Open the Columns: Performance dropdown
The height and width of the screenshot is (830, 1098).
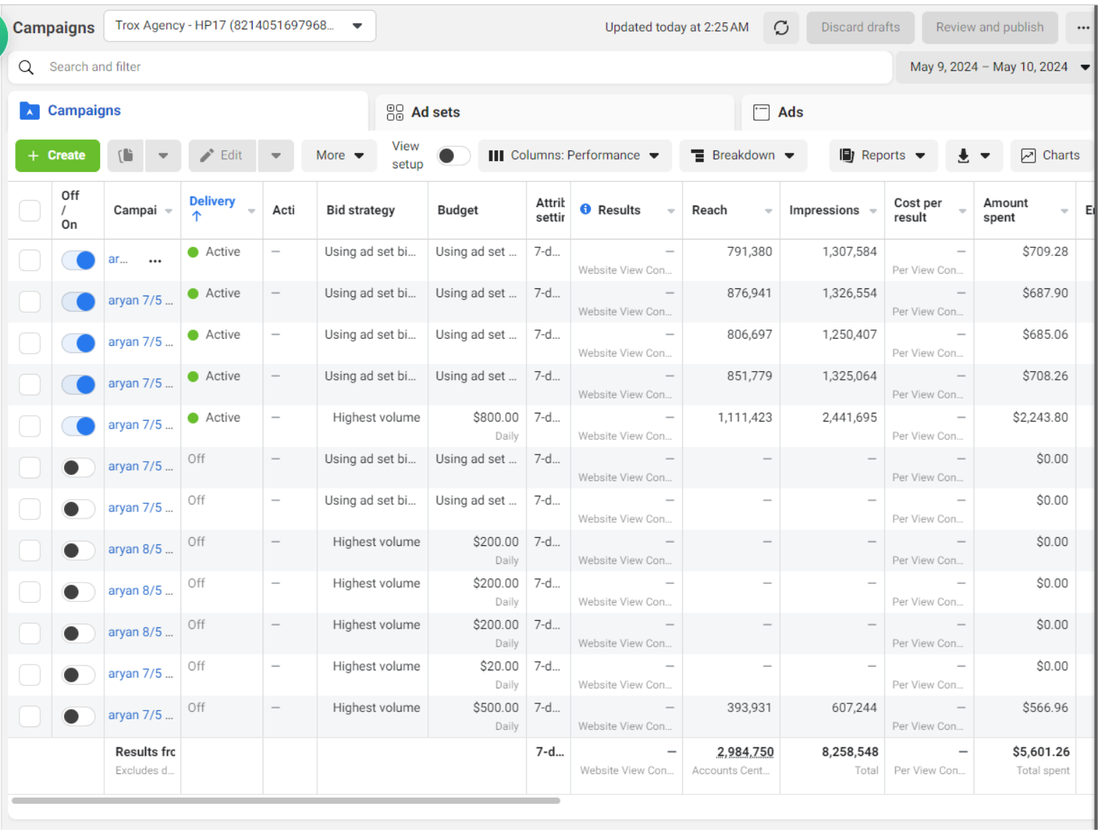(574, 155)
